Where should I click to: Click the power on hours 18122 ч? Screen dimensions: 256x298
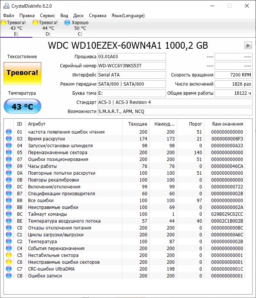(234, 93)
